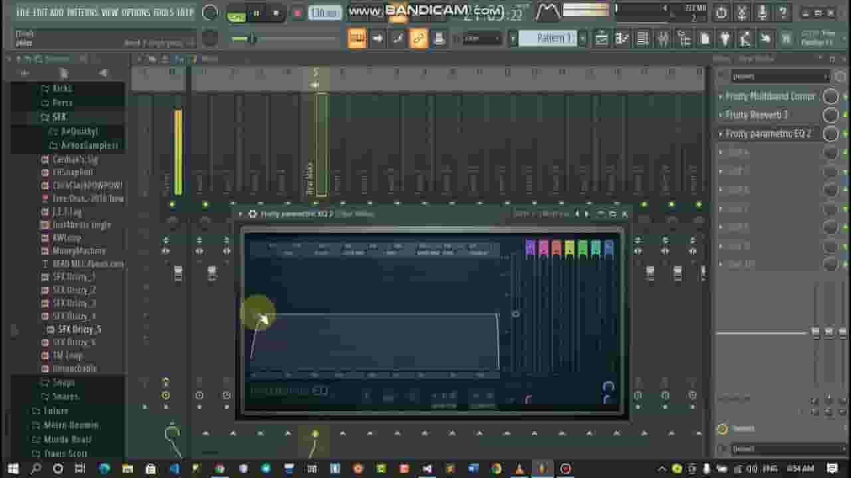
Task: Open the Murda Beatz folder
Action: [x=67, y=439]
